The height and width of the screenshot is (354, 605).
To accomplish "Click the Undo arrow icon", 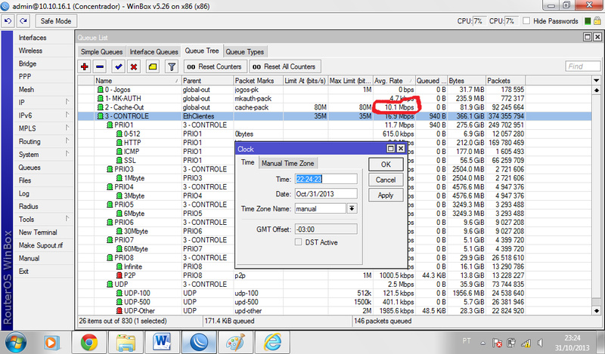I will point(8,21).
